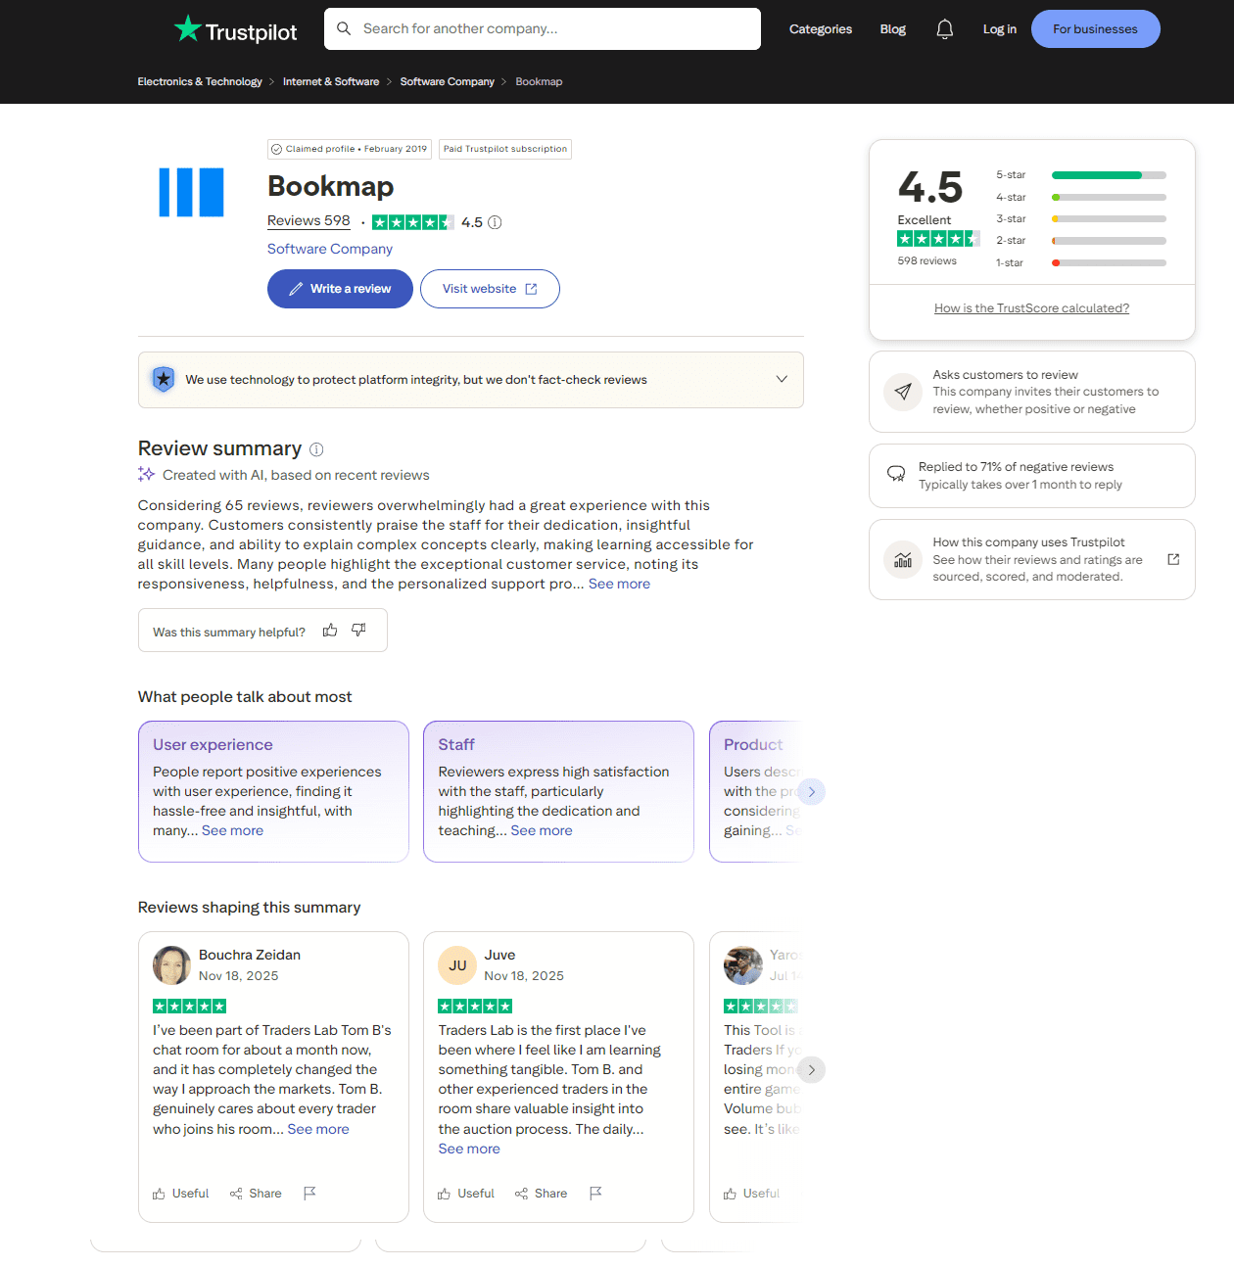
Task: Click the Asks customers to review heading
Action: [x=1005, y=375]
